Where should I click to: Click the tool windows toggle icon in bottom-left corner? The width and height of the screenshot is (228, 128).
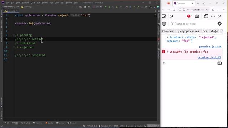coord(1,126)
